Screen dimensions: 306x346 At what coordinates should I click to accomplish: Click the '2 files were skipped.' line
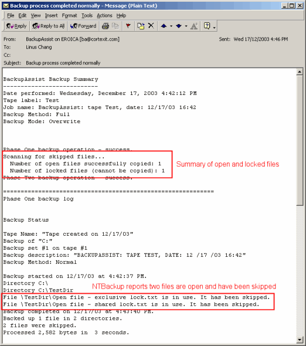click(40, 325)
